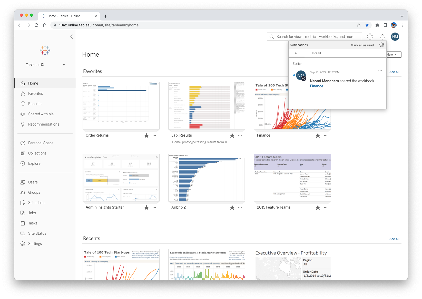Image resolution: width=422 pixels, height=299 pixels.
Task: Click the Recents clock icon in the sidebar
Action: [x=23, y=104]
